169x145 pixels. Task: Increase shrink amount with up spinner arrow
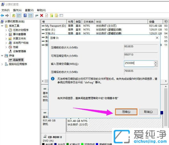(156, 62)
